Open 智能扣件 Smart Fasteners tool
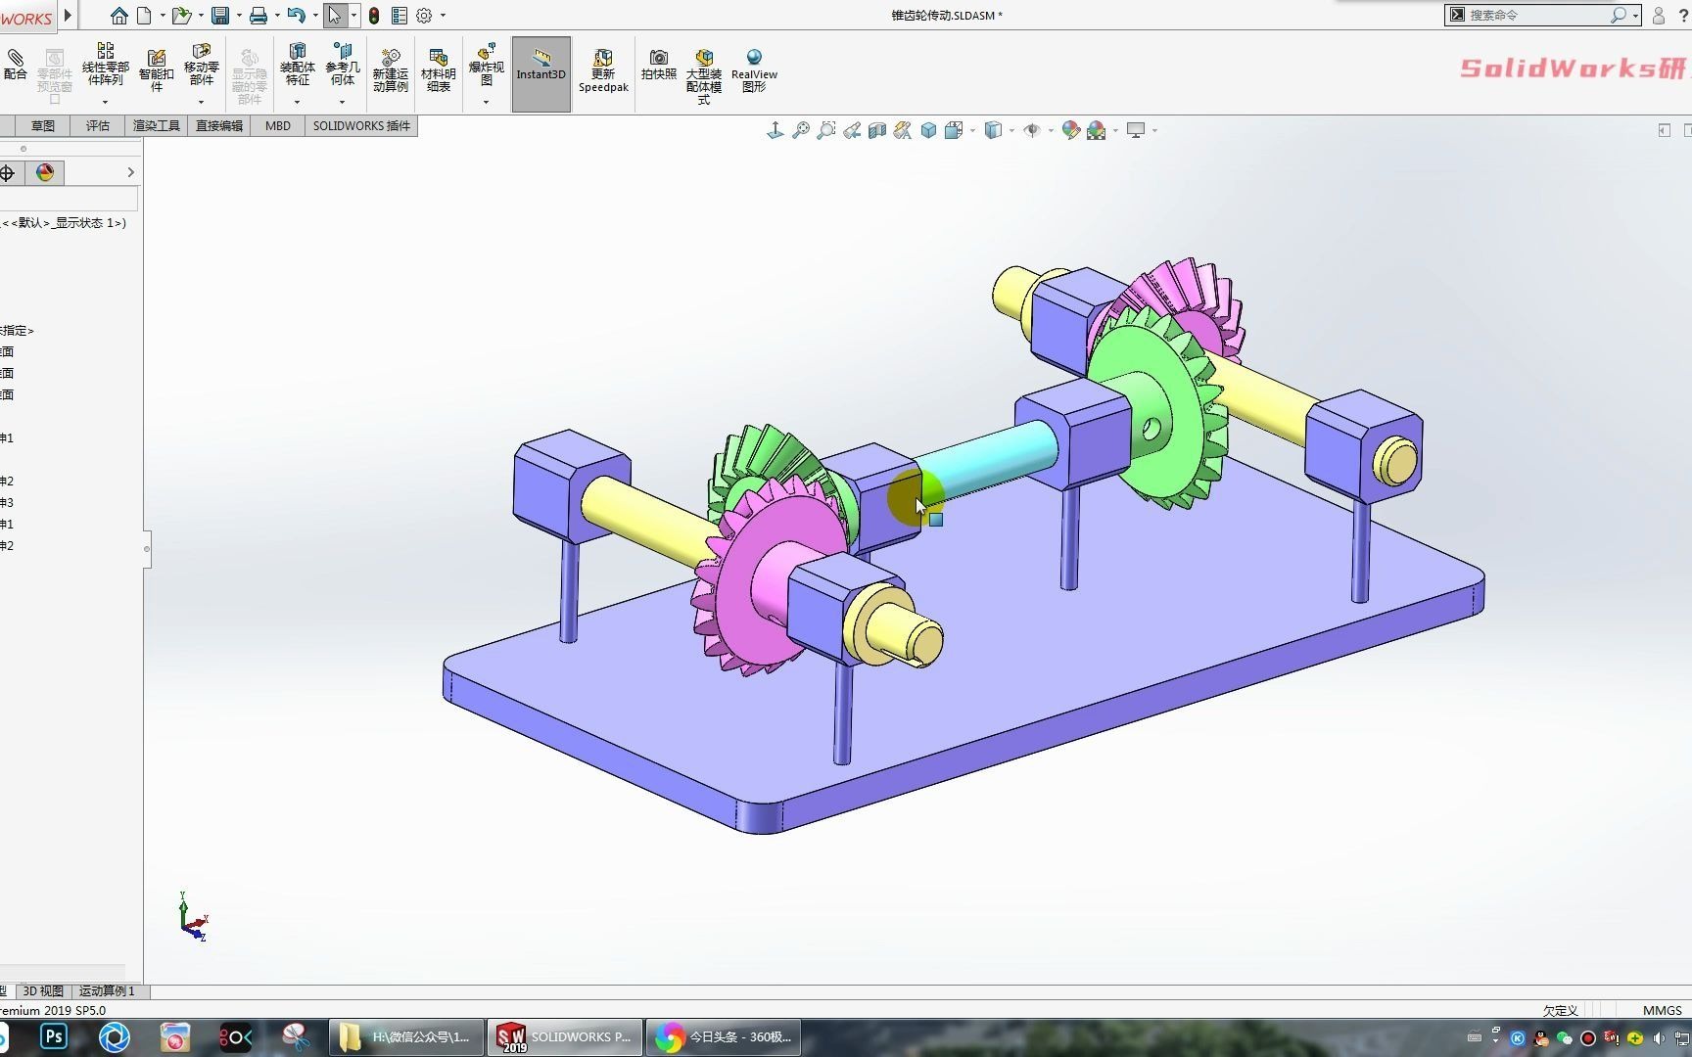 point(156,67)
